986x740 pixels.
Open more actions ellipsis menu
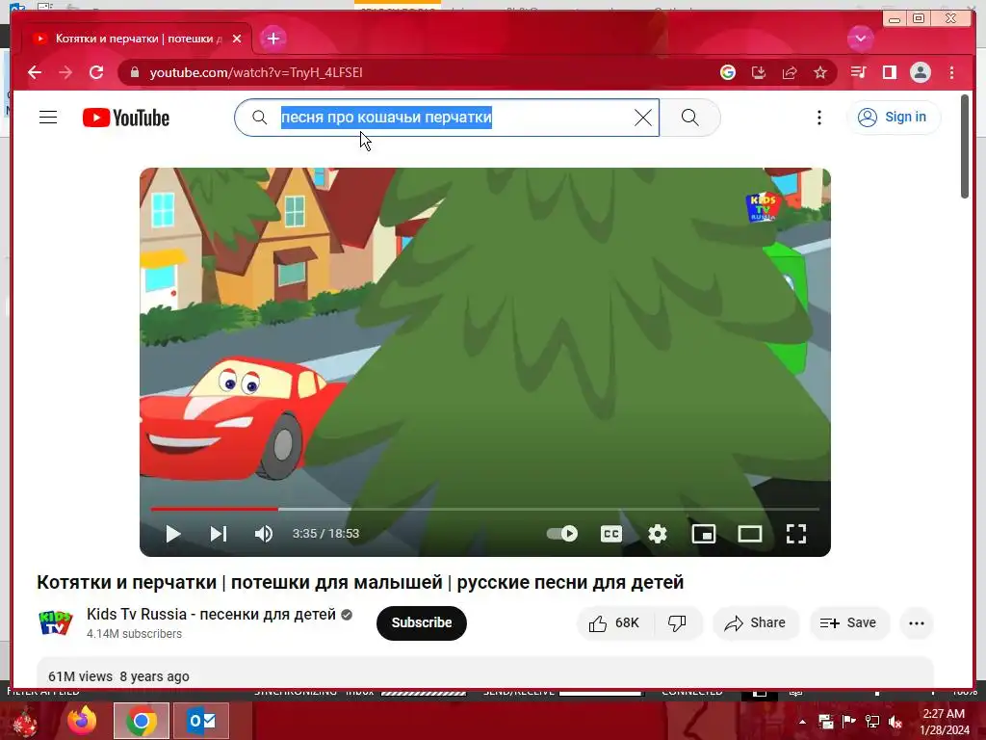pos(917,623)
